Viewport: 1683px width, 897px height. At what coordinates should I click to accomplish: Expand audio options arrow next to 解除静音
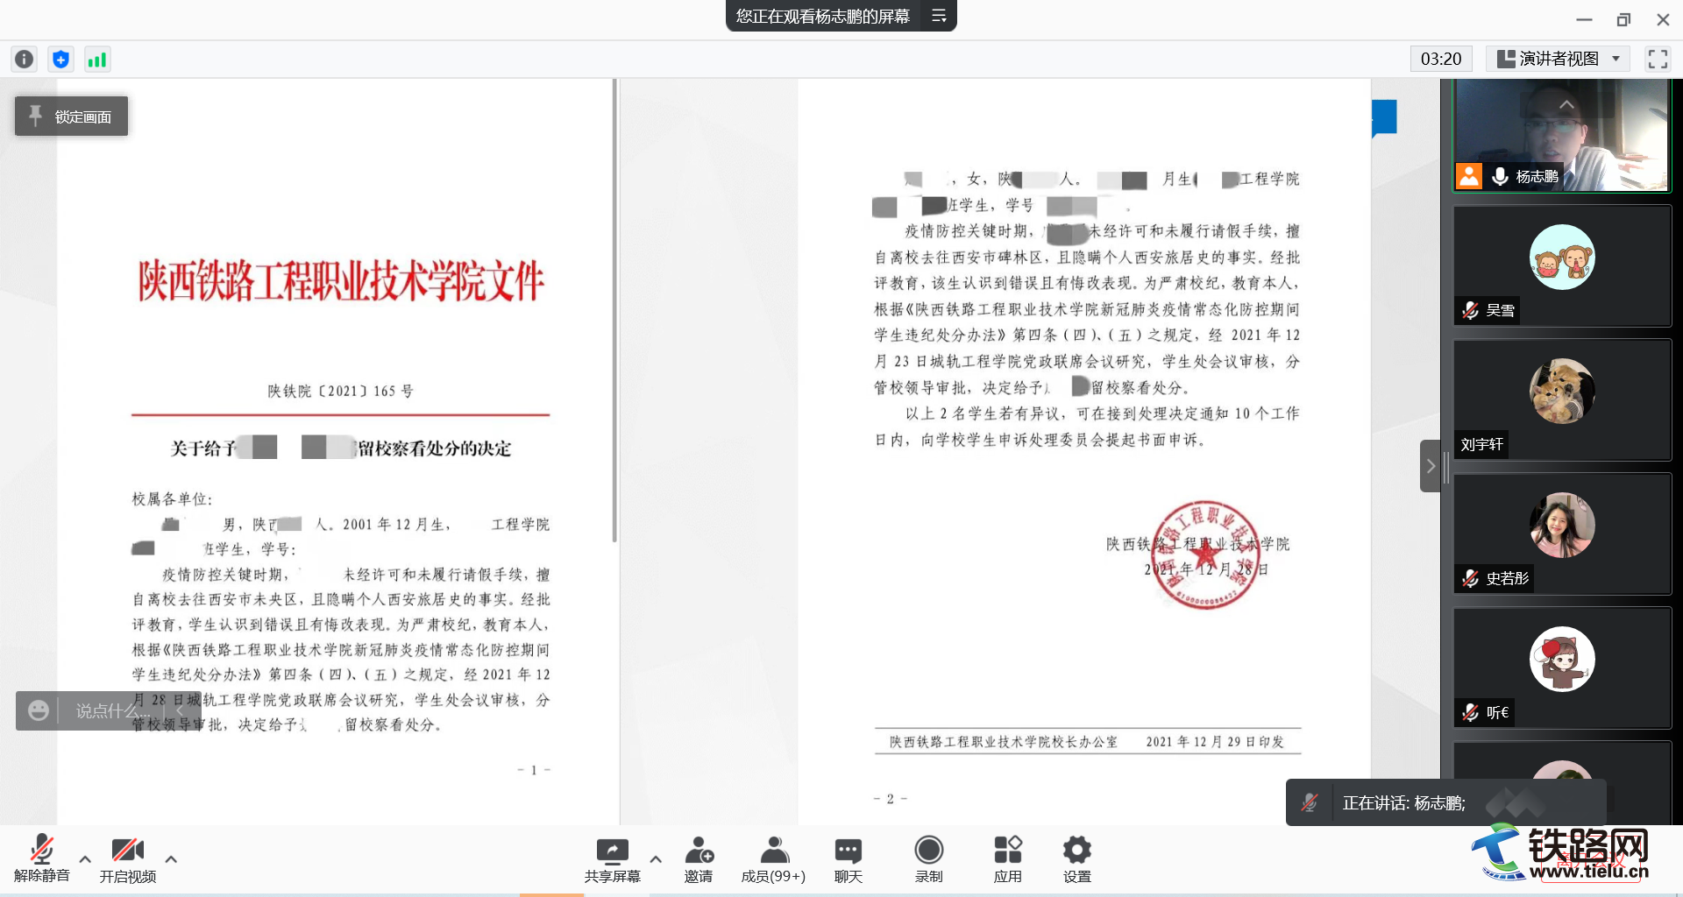(x=85, y=859)
